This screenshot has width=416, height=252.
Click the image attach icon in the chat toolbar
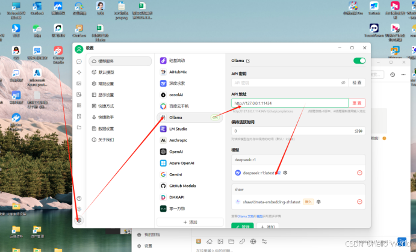[220, 241]
